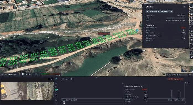The height and width of the screenshot is (105, 193).
Task: Select the Range (m) parameter dot
Action: (x=146, y=38)
